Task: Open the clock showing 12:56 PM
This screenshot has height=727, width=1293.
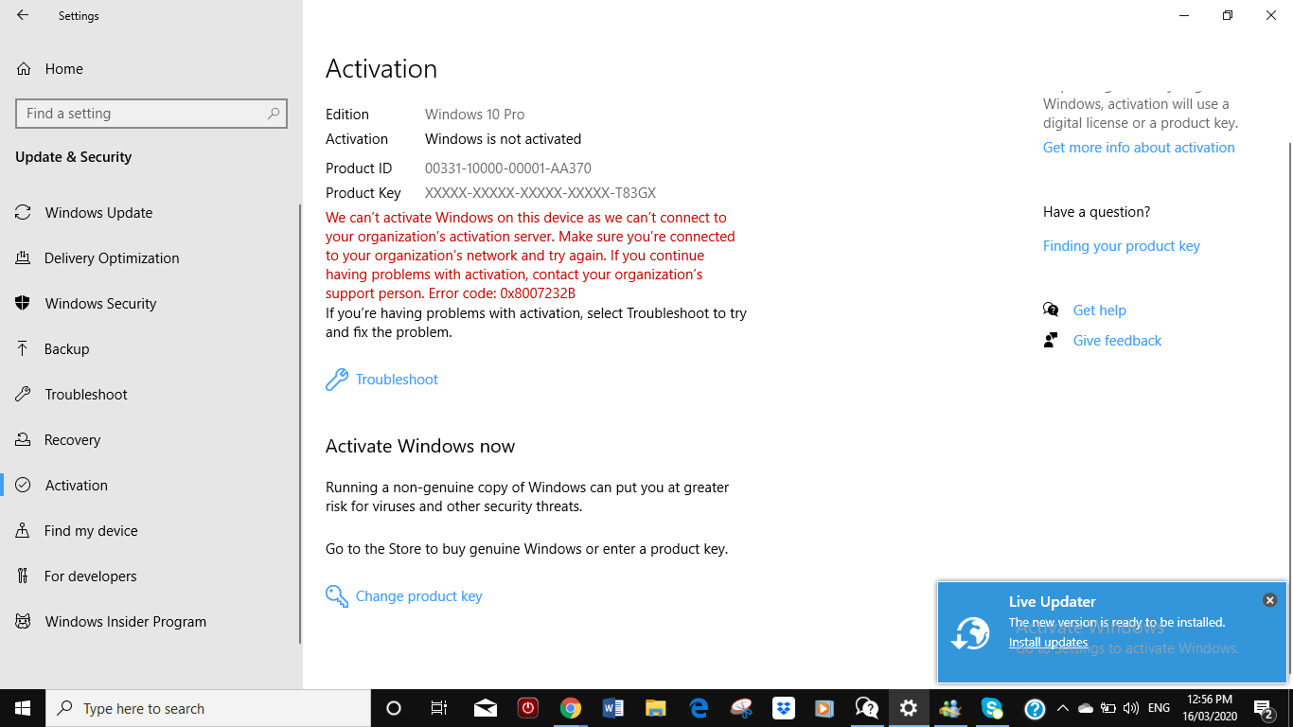Action: click(1210, 708)
